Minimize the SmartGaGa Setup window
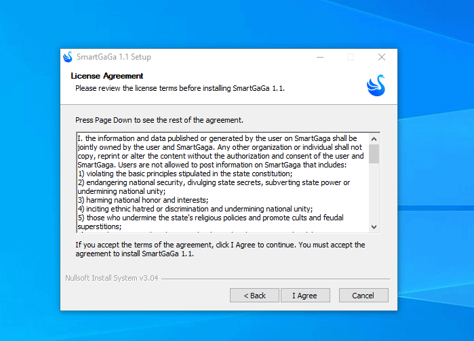This screenshot has height=341, width=474. (320, 57)
